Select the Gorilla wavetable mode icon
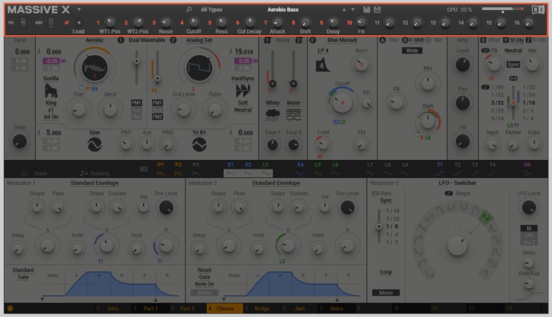This screenshot has height=317, width=552. click(x=51, y=90)
